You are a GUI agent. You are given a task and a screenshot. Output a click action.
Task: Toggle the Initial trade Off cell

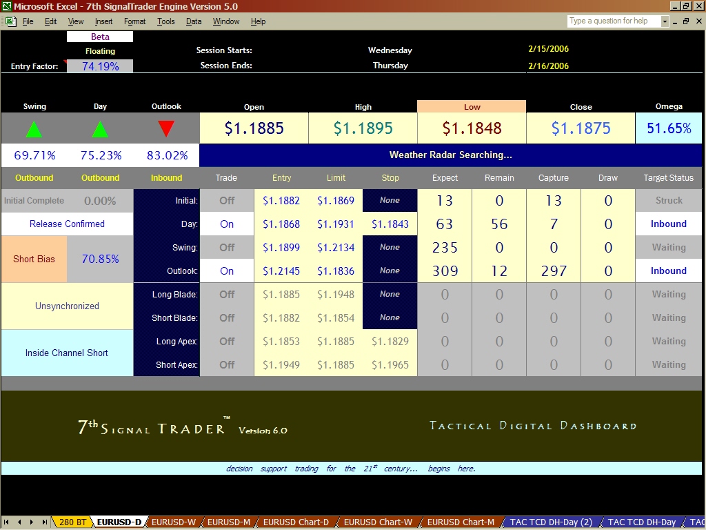pyautogui.click(x=227, y=201)
